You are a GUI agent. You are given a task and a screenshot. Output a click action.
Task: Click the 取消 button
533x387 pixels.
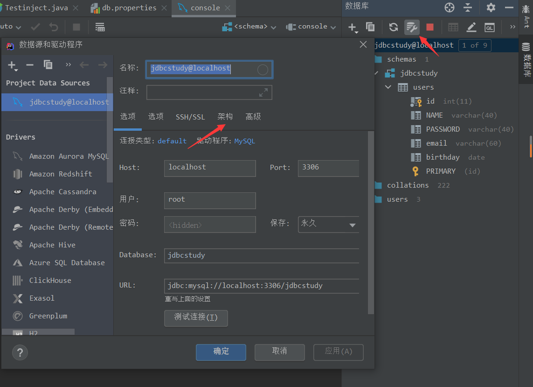pyautogui.click(x=279, y=352)
